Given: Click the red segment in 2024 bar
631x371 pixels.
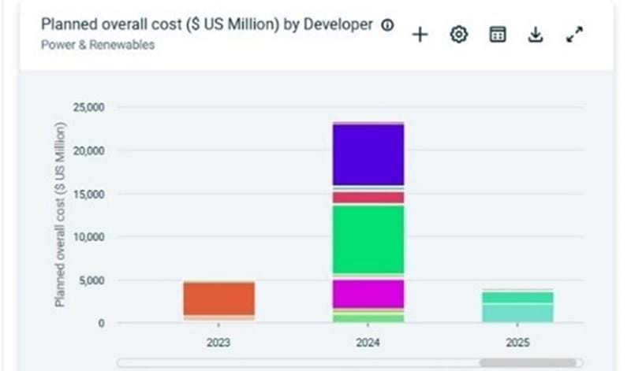Looking at the screenshot, I should [368, 197].
